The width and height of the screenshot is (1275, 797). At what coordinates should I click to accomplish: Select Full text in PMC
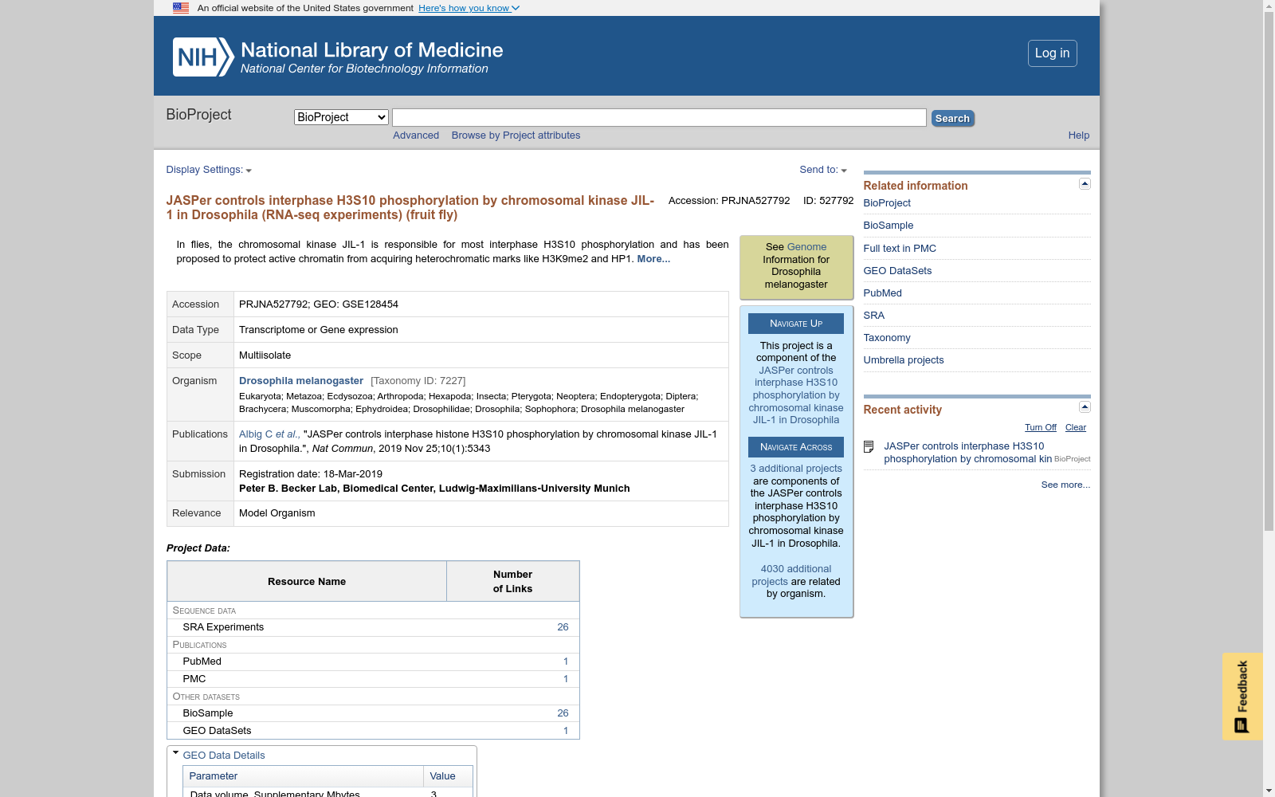coord(900,249)
